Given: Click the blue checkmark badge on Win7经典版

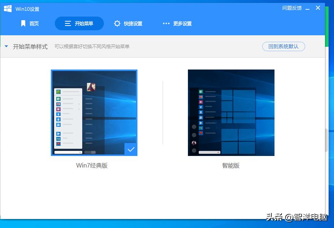Looking at the screenshot, I should [131, 149].
